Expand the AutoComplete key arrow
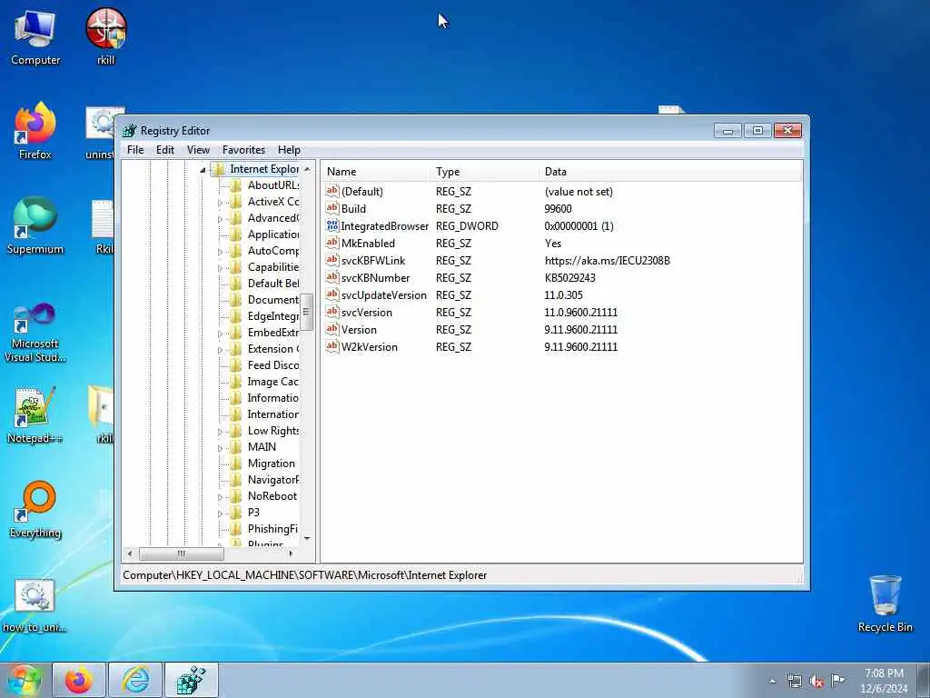930x698 pixels. click(220, 252)
